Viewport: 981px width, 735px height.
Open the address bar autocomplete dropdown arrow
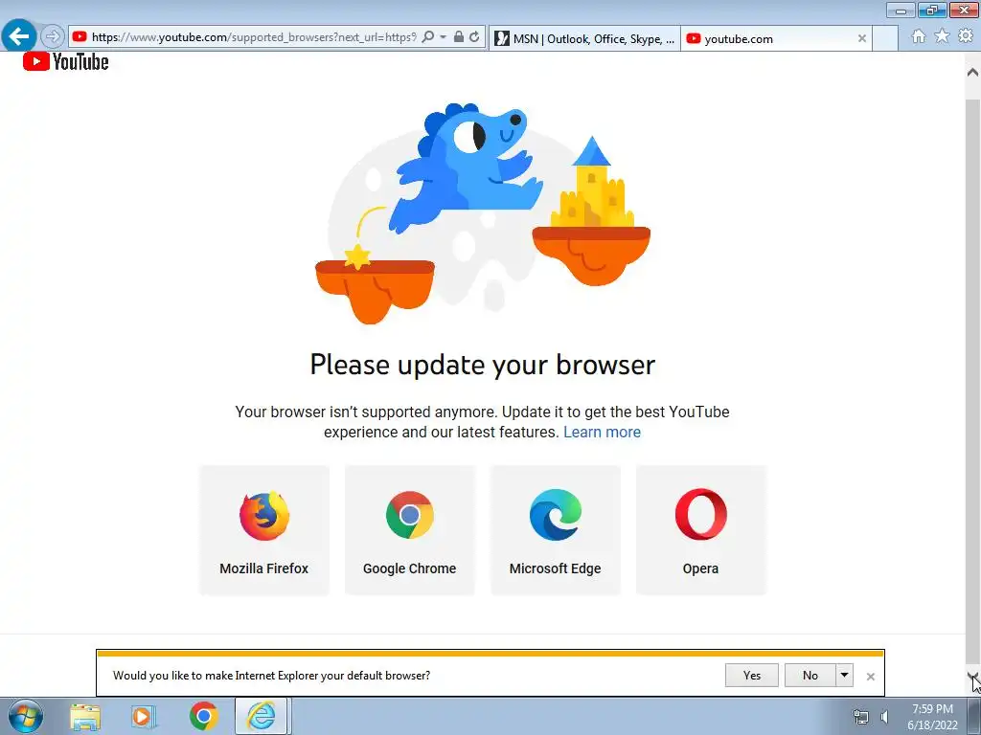point(443,37)
